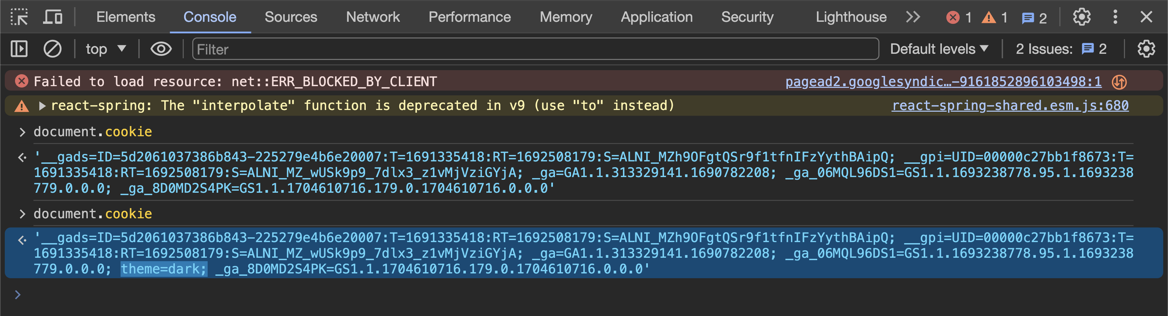Toggle the device toolbar icon
Viewport: 1168px width, 316px height.
point(53,17)
